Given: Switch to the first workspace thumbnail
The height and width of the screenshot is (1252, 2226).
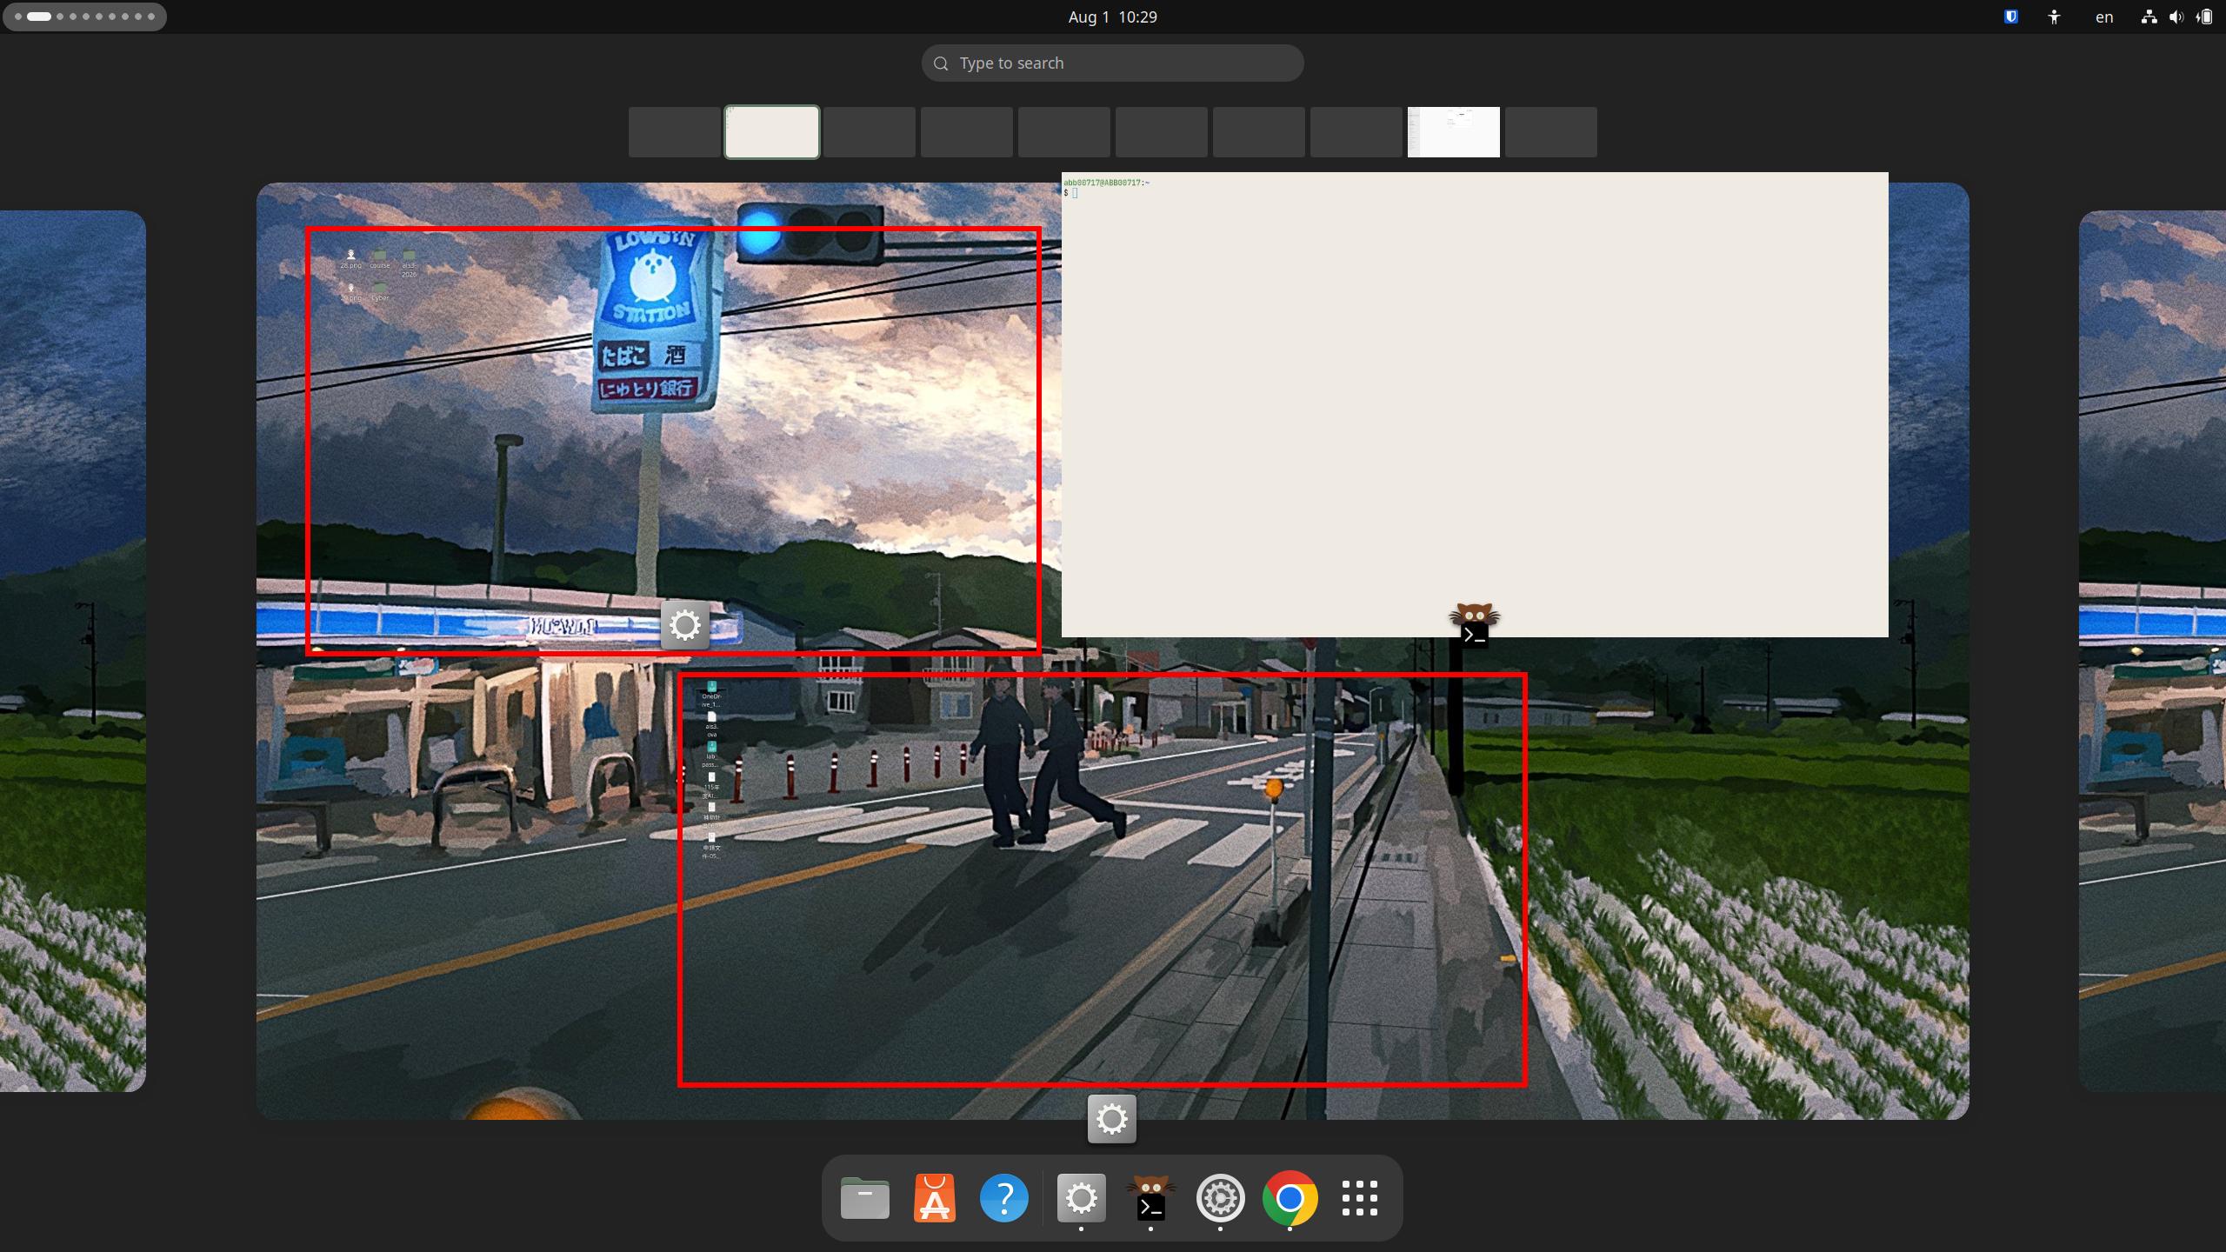Looking at the screenshot, I should (675, 132).
